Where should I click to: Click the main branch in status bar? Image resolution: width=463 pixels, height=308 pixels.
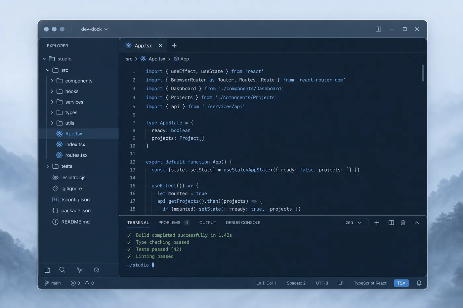click(x=53, y=283)
